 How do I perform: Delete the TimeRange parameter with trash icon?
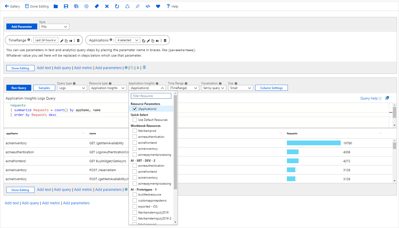point(78,41)
